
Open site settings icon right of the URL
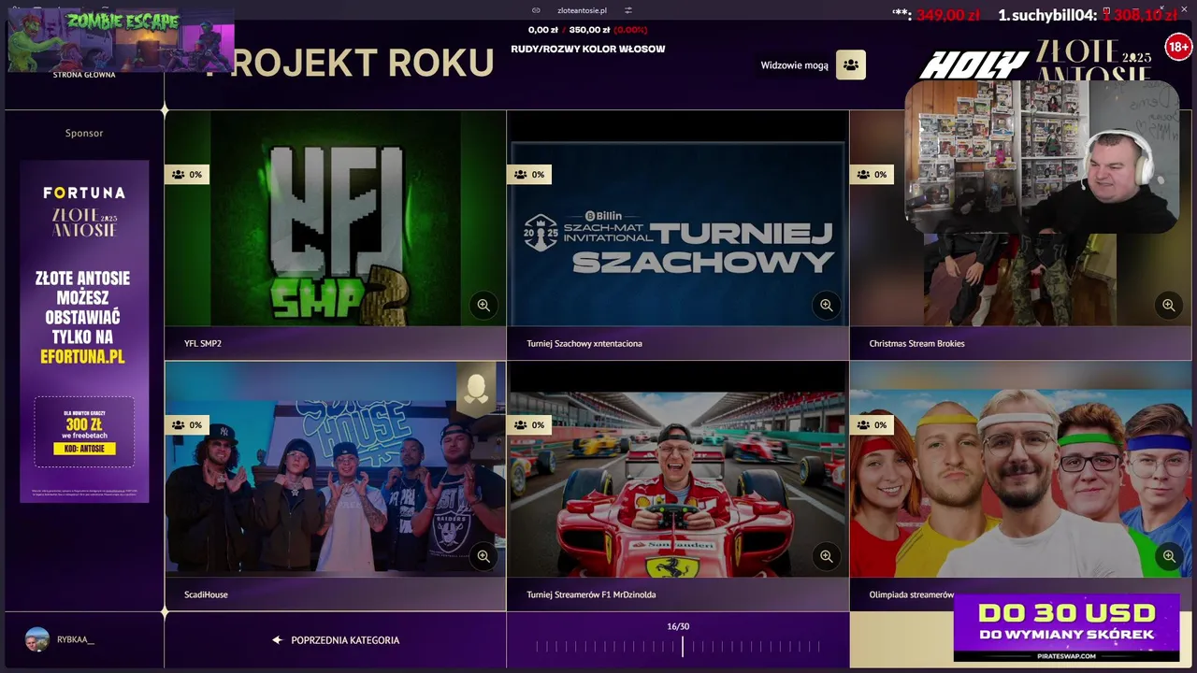pyautogui.click(x=628, y=10)
